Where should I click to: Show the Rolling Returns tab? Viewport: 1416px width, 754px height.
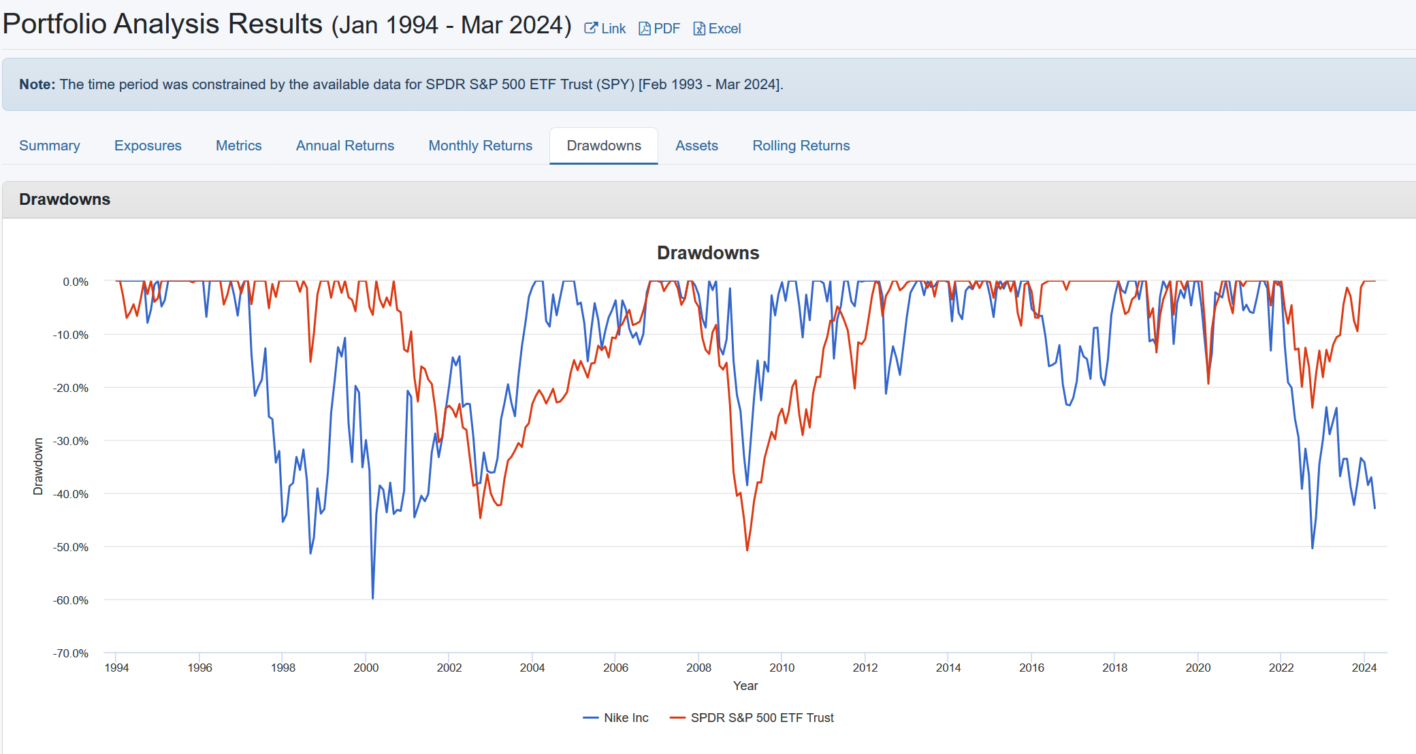coord(801,146)
